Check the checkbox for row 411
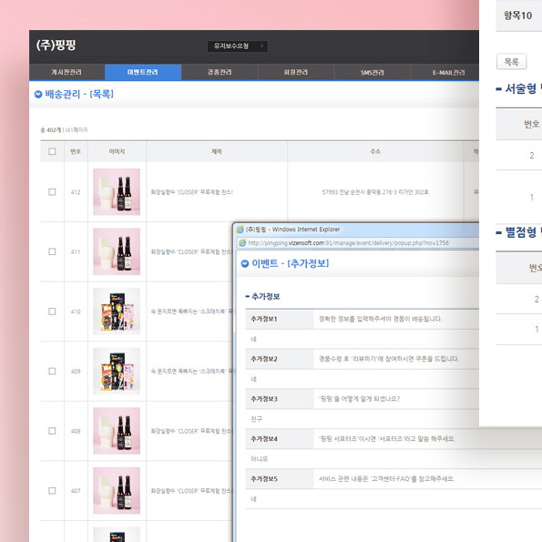The height and width of the screenshot is (542, 542). point(52,251)
